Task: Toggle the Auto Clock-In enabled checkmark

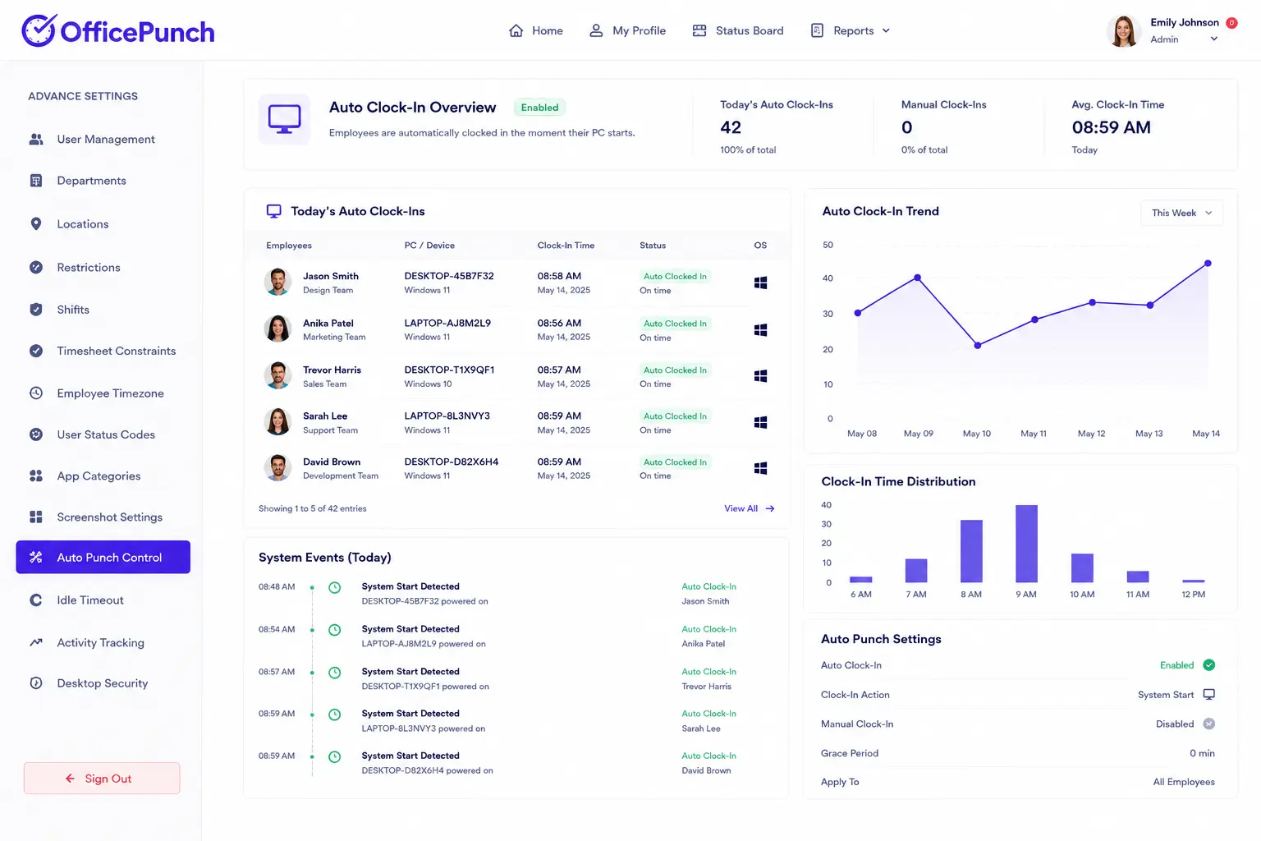Action: point(1208,664)
